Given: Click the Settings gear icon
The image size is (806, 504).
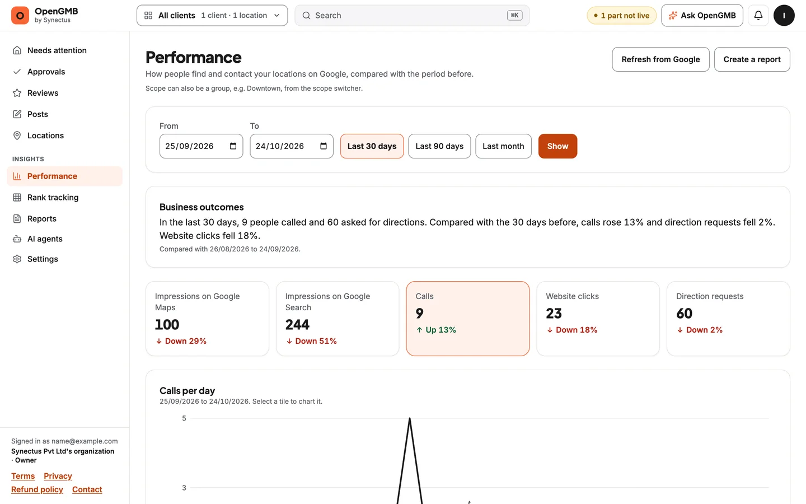Looking at the screenshot, I should tap(17, 259).
